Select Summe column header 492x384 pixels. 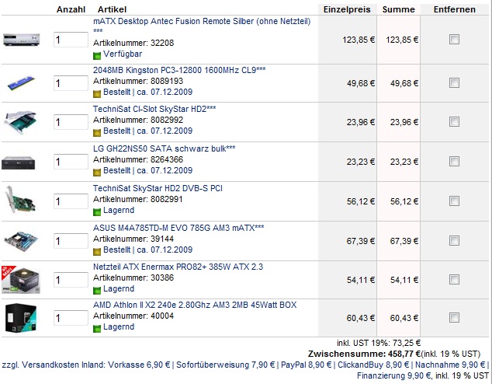click(x=399, y=9)
